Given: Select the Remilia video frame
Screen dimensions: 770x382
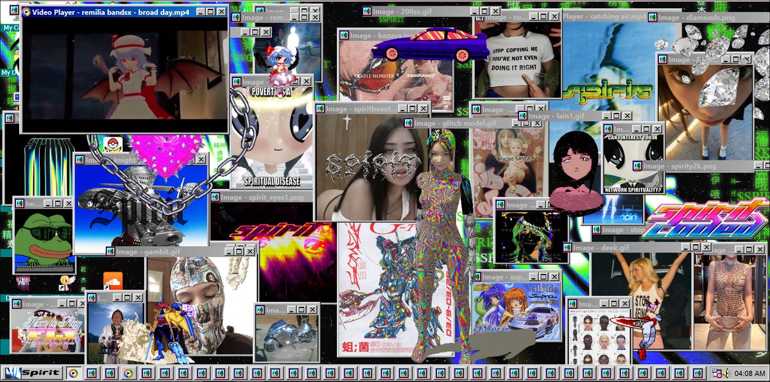Looking at the screenshot, I should pyautogui.click(x=124, y=74).
